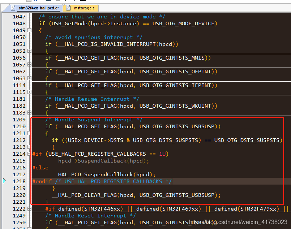The width and height of the screenshot is (291, 229).
Task: Click the 'avoid spurious interrupt' comment
Action: pyautogui.click(x=94, y=38)
